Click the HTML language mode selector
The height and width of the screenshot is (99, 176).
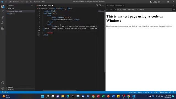point(156,92)
